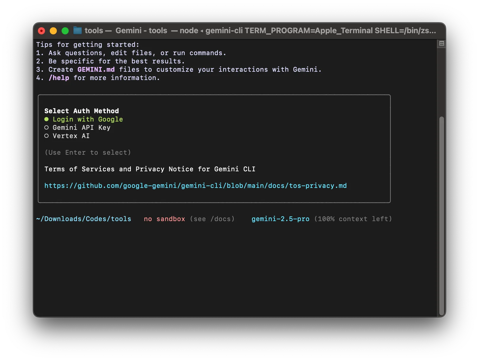Click the red 'no sandbox' status indicator

164,219
